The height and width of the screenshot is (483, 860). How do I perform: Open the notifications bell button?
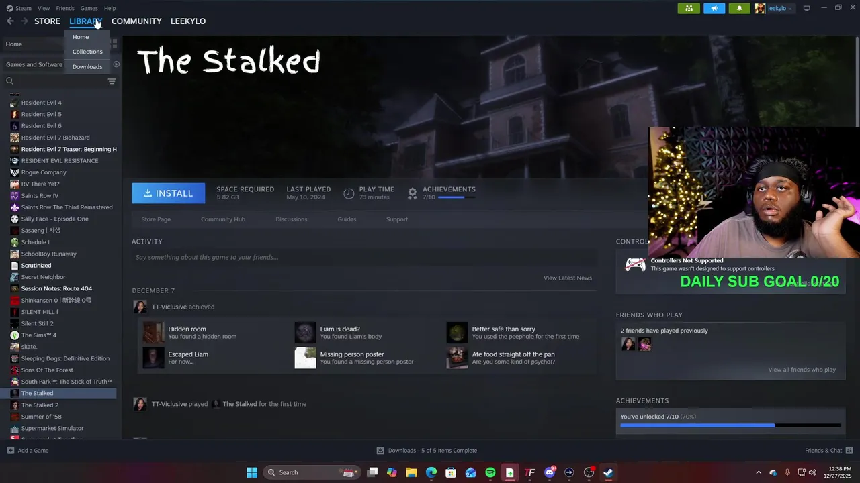740,9
